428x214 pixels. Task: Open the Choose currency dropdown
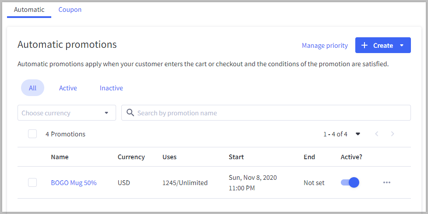[x=67, y=113]
